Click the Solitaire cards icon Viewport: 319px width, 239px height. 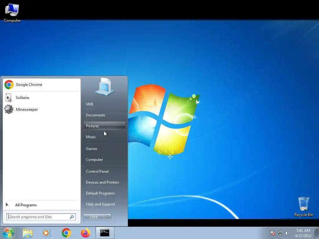click(8, 97)
